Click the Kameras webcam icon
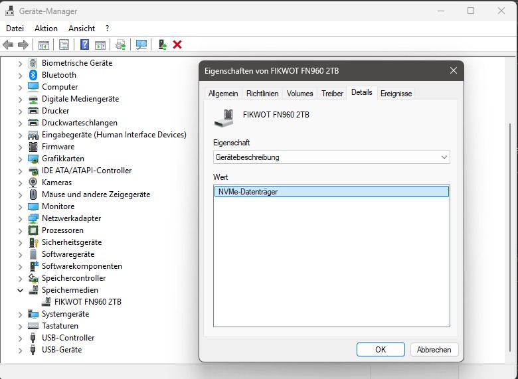The height and width of the screenshot is (379, 518). (33, 183)
